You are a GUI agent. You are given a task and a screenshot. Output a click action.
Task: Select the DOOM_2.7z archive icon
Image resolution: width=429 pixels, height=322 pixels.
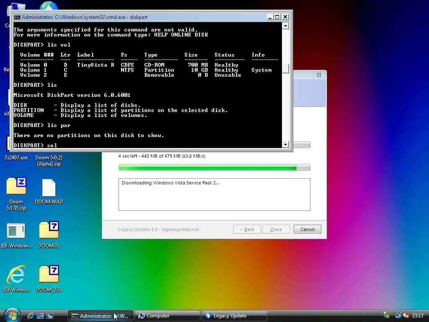click(49, 278)
